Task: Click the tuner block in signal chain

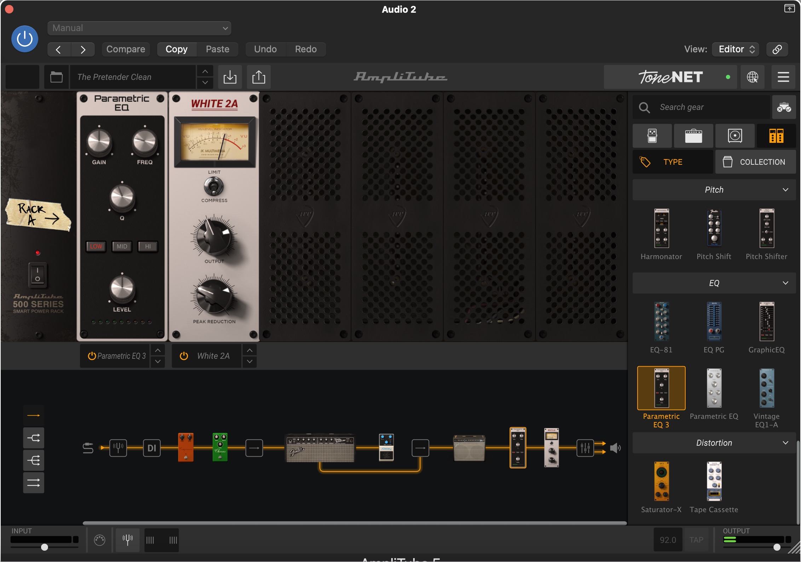Action: pos(118,448)
